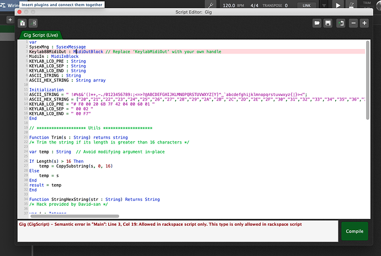Decrease font size with the minus button
This screenshot has width=381, height=256.
(x=352, y=23)
